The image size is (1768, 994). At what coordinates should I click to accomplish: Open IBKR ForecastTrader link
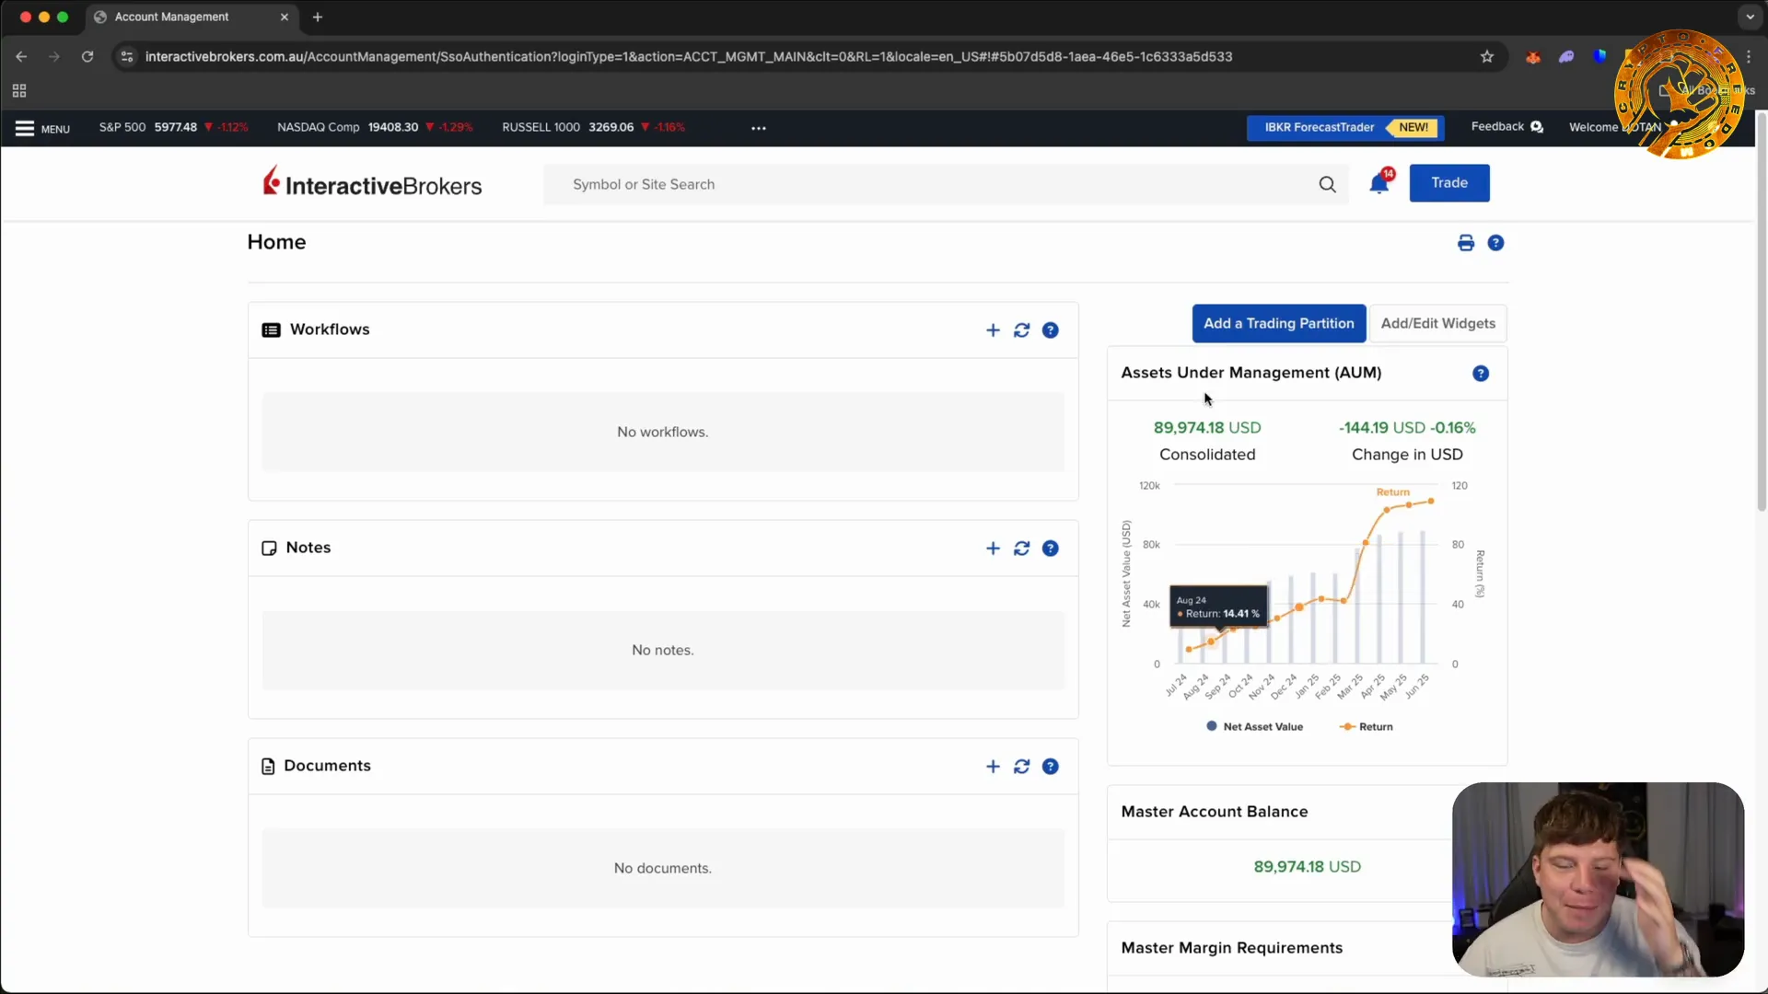pos(1345,128)
